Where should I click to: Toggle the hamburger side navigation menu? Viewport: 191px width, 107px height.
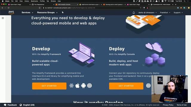(x=3, y=18)
